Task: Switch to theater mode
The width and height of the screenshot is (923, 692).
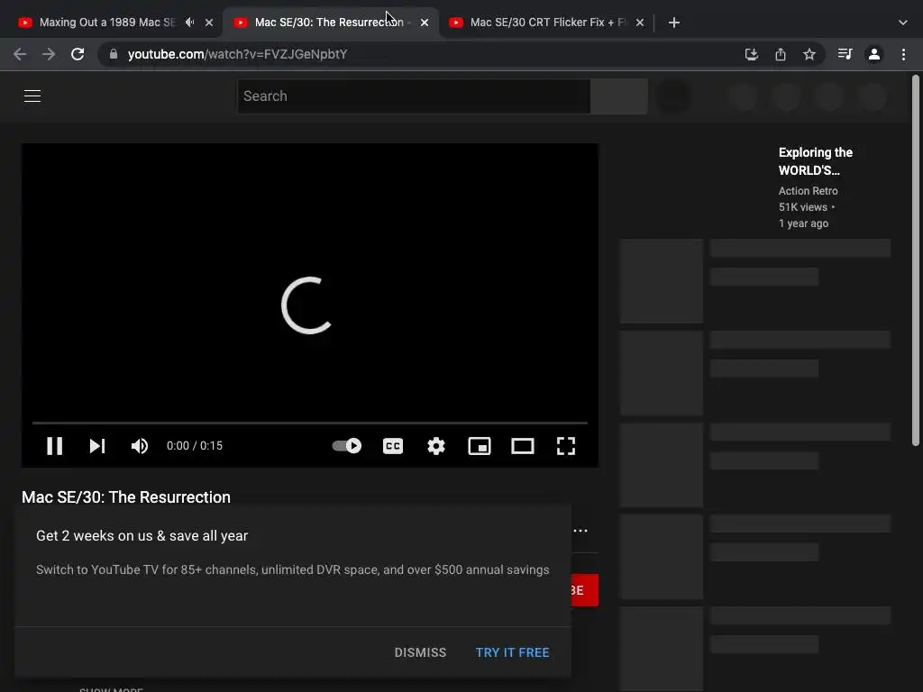Action: tap(523, 446)
